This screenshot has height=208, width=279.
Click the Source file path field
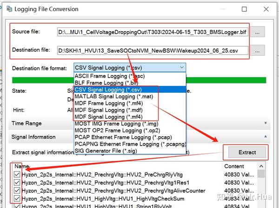click(153, 32)
